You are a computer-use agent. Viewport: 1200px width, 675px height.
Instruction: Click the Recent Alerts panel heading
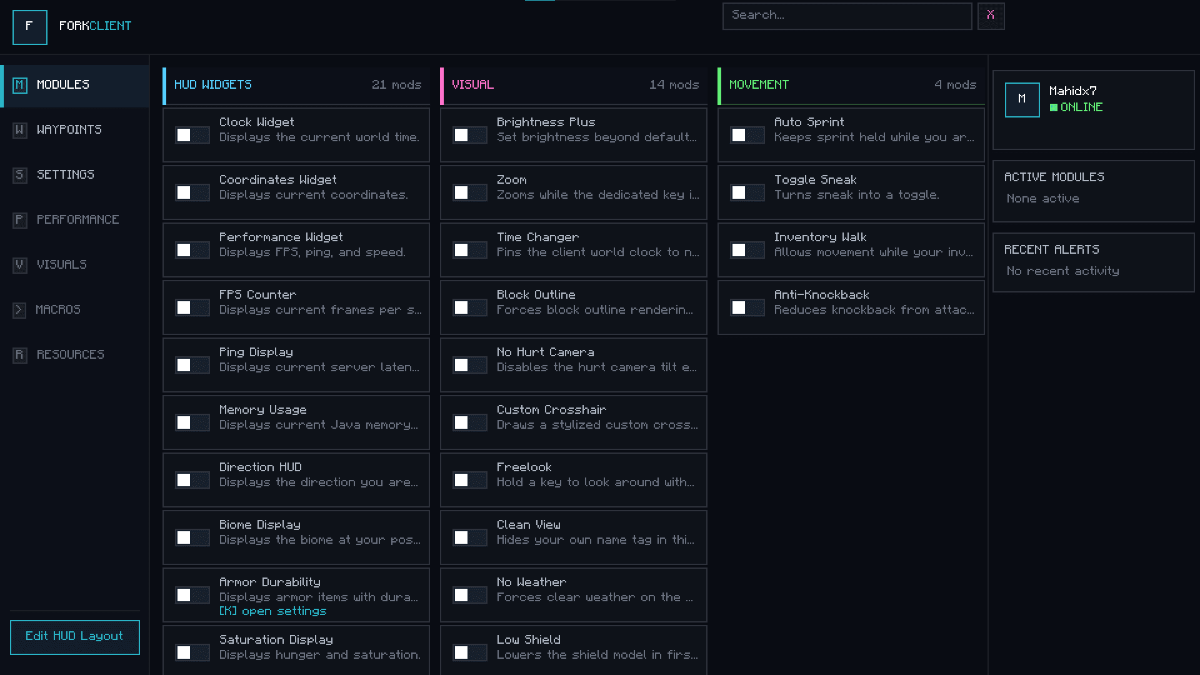(x=1051, y=250)
